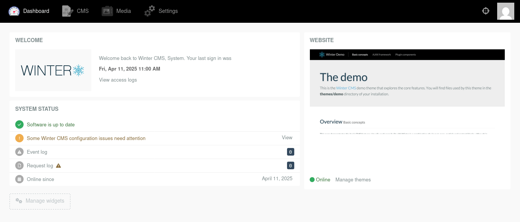Click the Event log count badge

pyautogui.click(x=290, y=152)
